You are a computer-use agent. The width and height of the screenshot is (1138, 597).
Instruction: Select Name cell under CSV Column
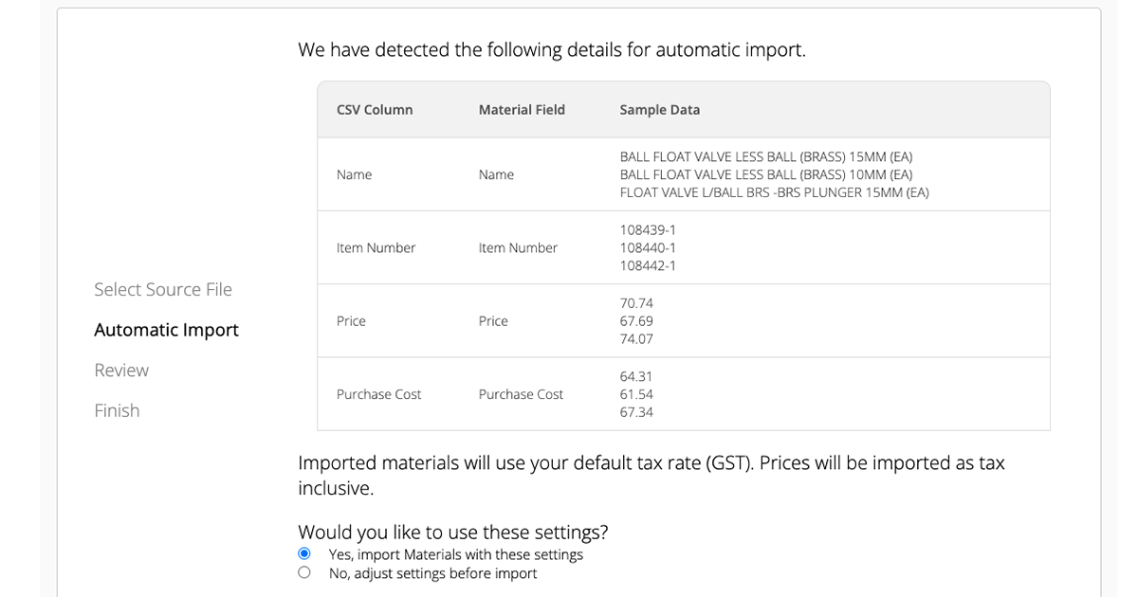click(354, 175)
